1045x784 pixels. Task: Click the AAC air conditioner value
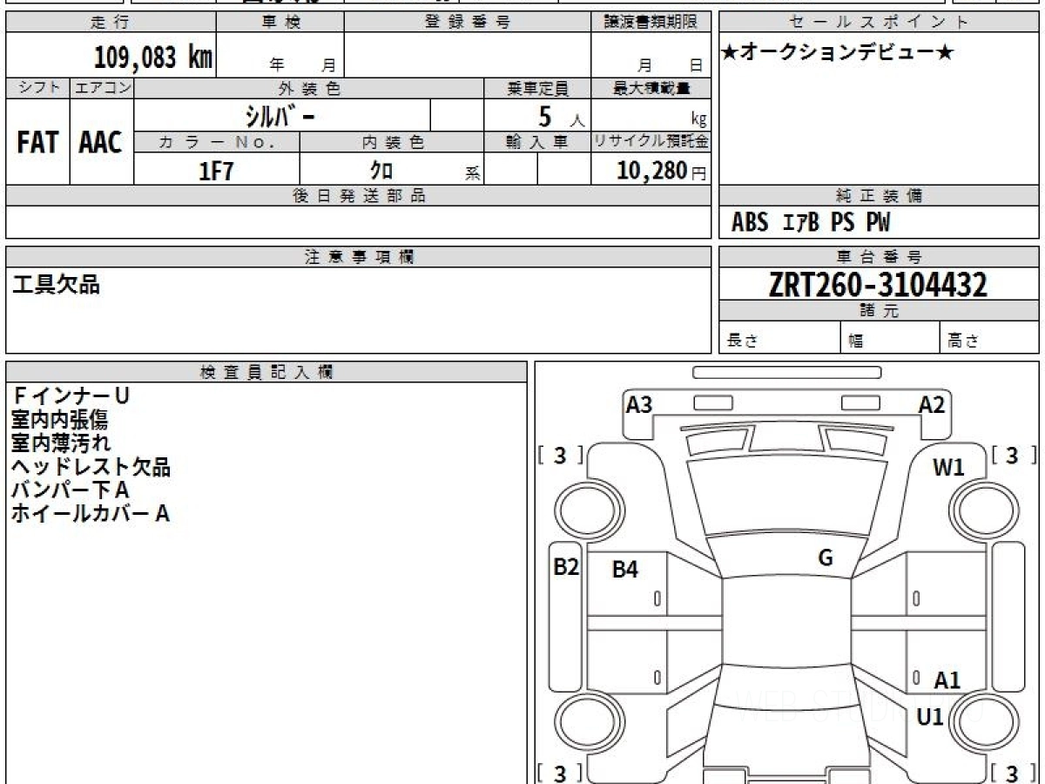(x=101, y=143)
